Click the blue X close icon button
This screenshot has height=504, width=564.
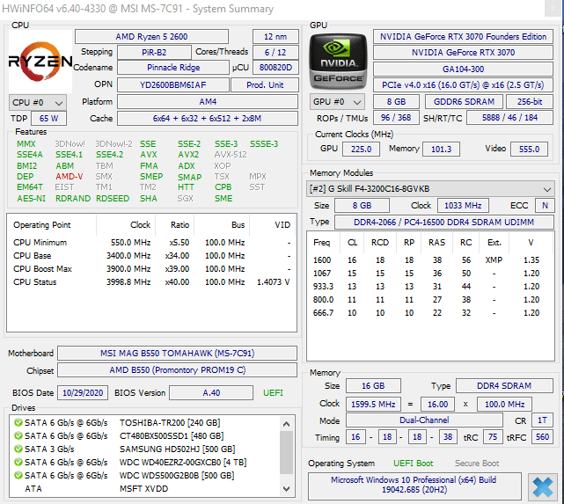pyautogui.click(x=542, y=487)
